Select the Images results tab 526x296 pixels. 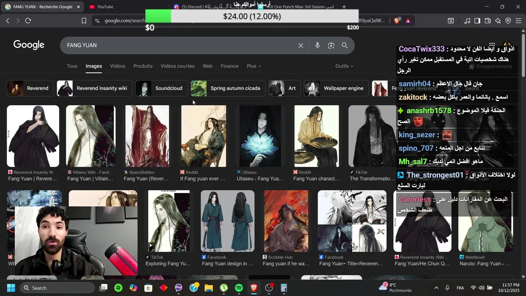tap(94, 66)
